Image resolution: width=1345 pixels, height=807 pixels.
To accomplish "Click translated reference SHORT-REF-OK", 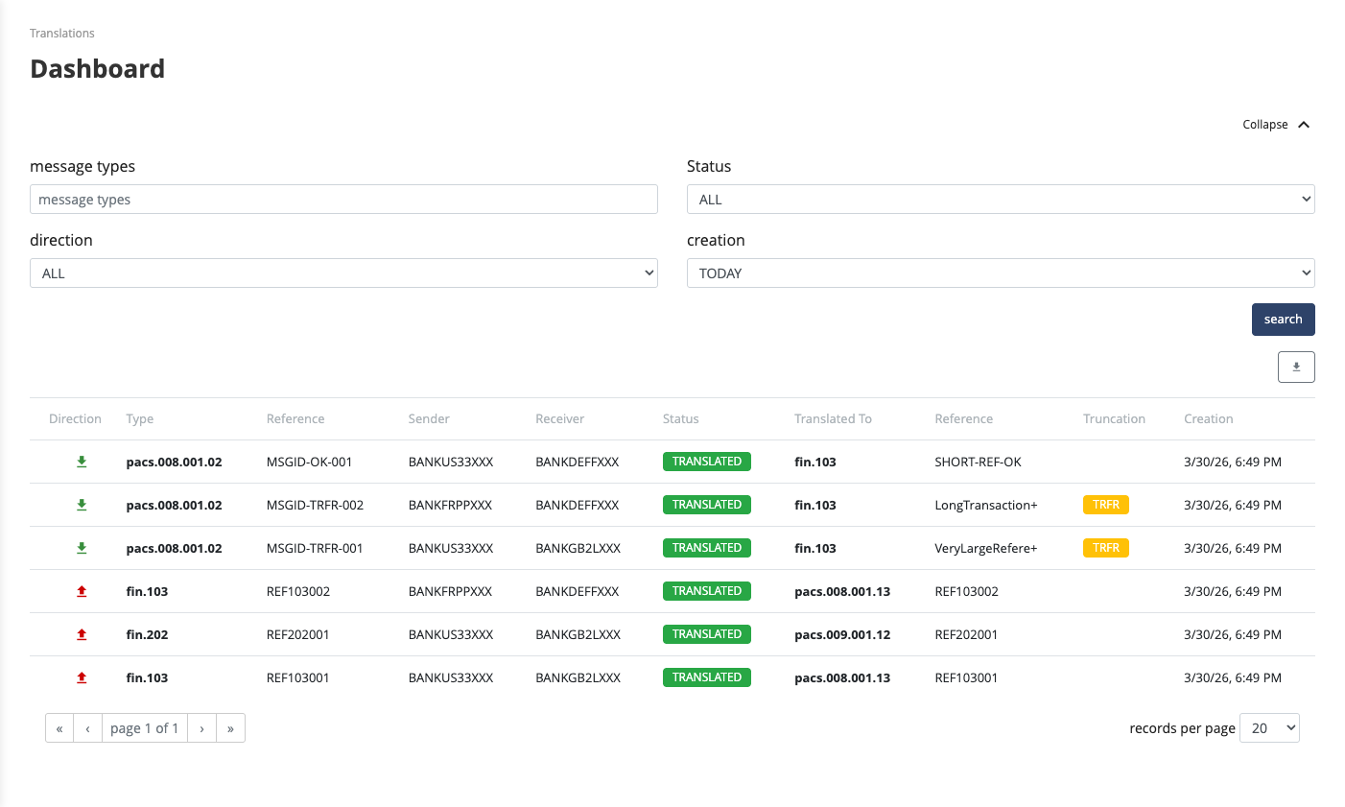I will tap(978, 462).
